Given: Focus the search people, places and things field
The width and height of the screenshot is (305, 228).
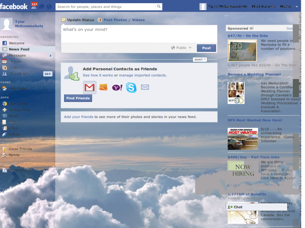Looking at the screenshot, I should point(106,6).
